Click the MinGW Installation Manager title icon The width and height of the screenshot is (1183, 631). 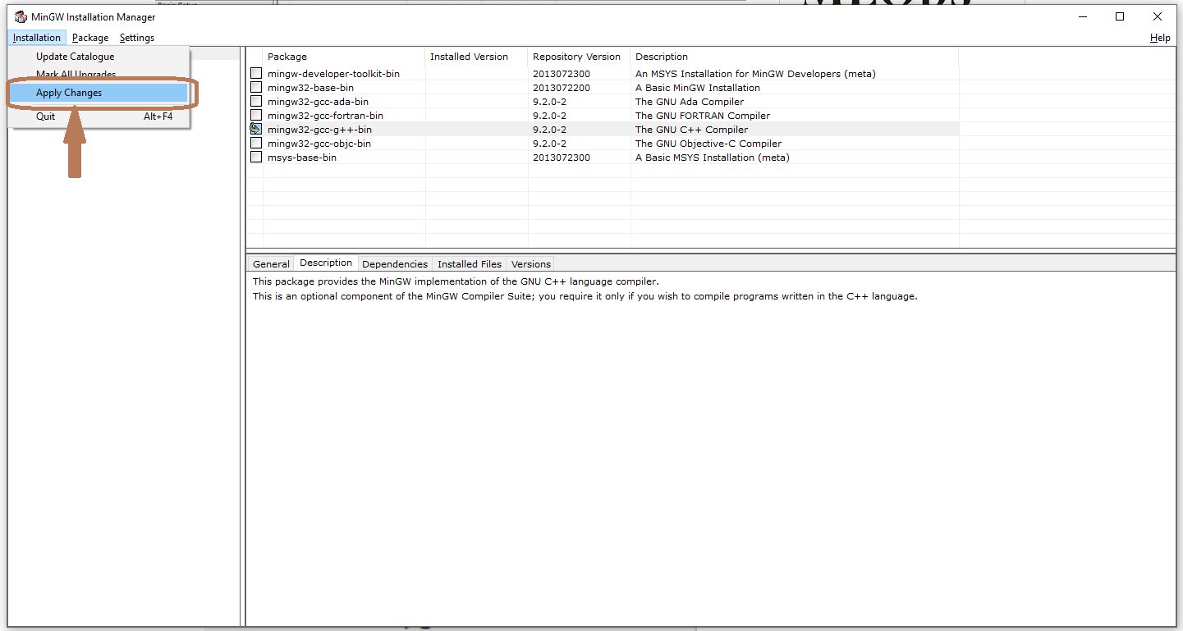21,16
